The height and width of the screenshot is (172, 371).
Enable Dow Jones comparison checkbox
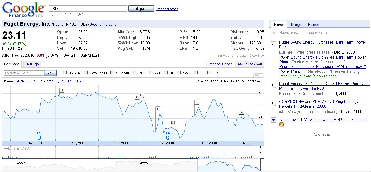coord(86,73)
